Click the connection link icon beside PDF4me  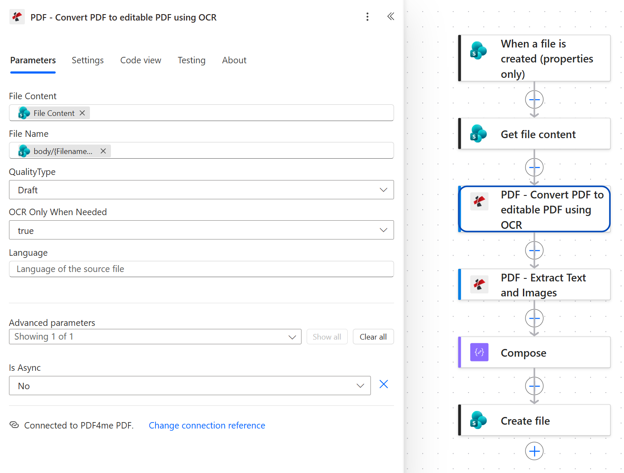point(14,425)
